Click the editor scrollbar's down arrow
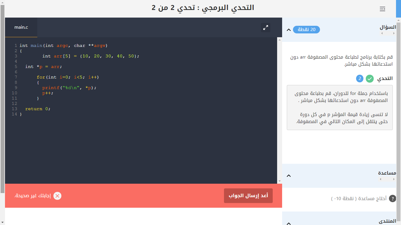401x225 pixels. tap(279, 181)
